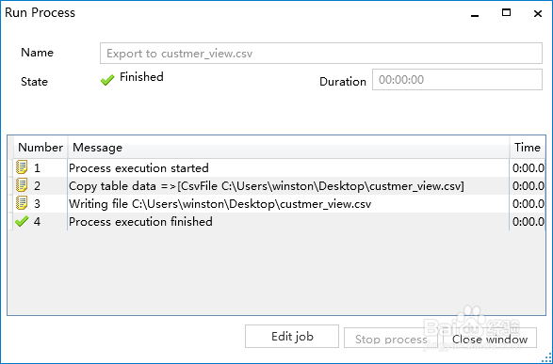
Task: Click the resize grip at window corner
Action: tap(546, 357)
